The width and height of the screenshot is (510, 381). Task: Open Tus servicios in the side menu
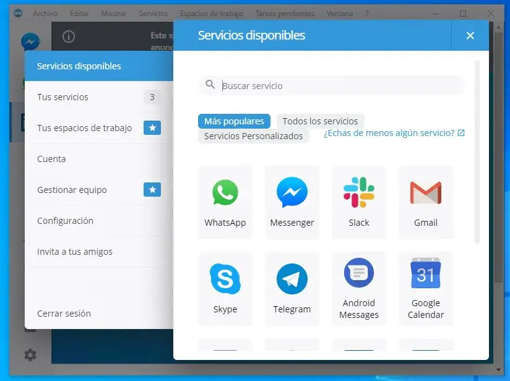(x=99, y=97)
